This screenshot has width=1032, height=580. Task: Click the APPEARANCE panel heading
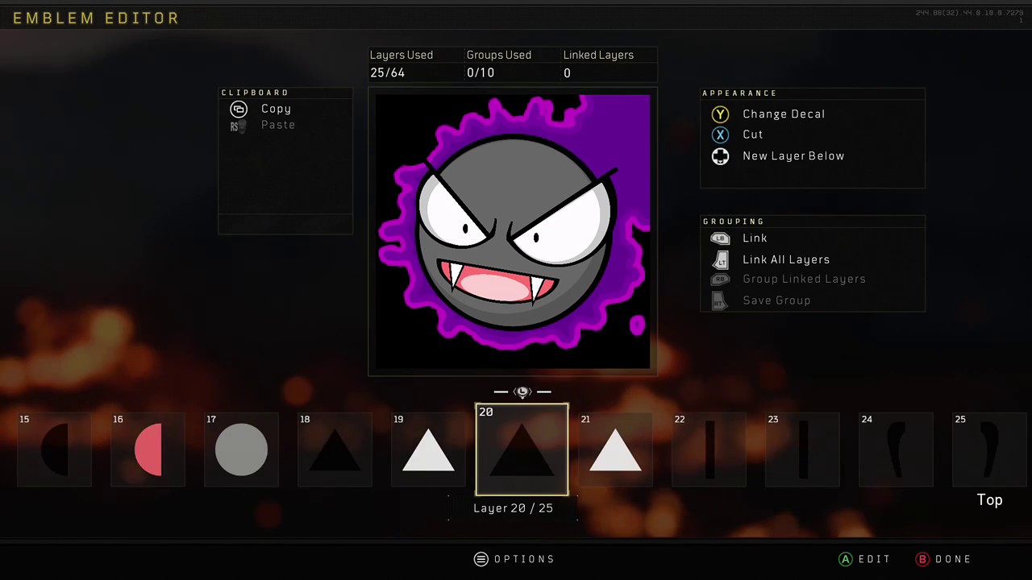[x=740, y=93]
